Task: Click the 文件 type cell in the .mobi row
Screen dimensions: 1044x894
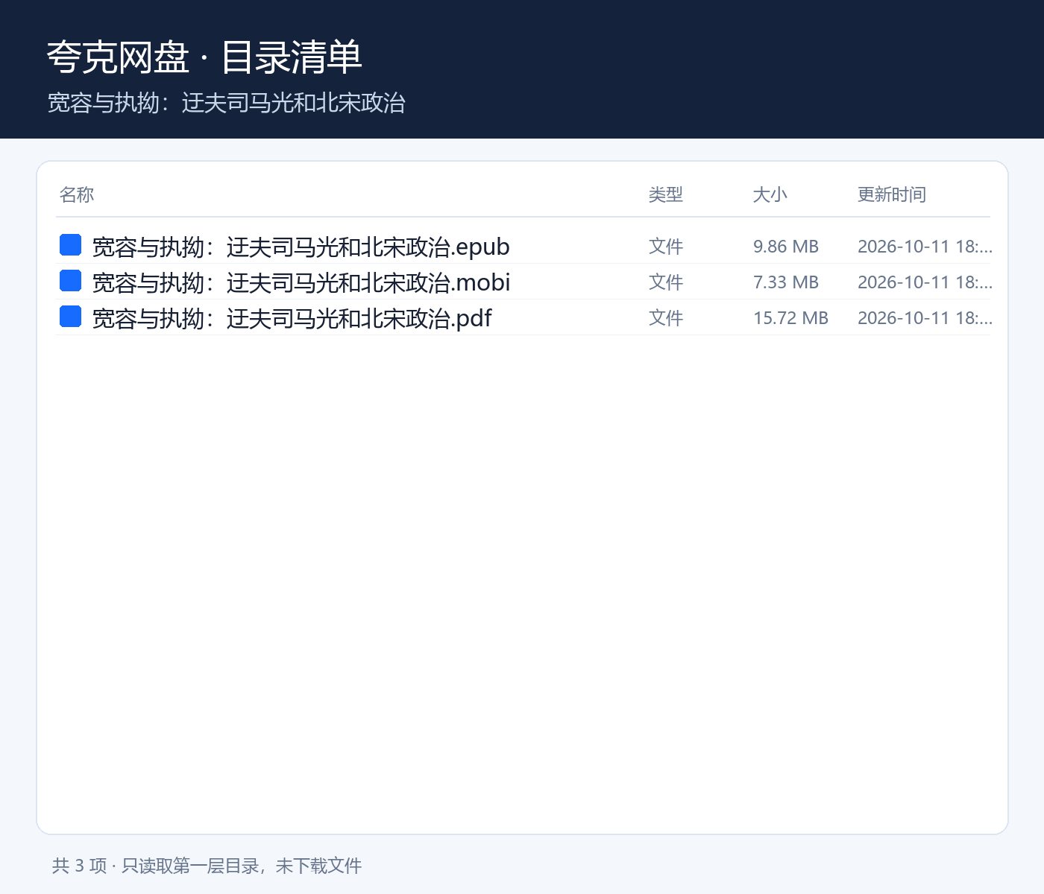Action: coord(666,282)
